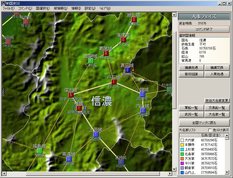
Task: Open the 設定(U) menu
Action: coord(90,8)
